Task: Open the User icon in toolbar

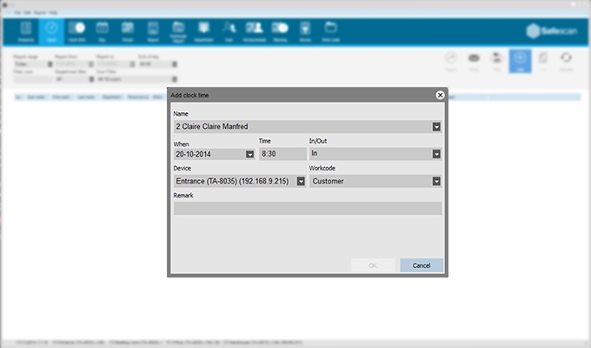Action: point(229,31)
